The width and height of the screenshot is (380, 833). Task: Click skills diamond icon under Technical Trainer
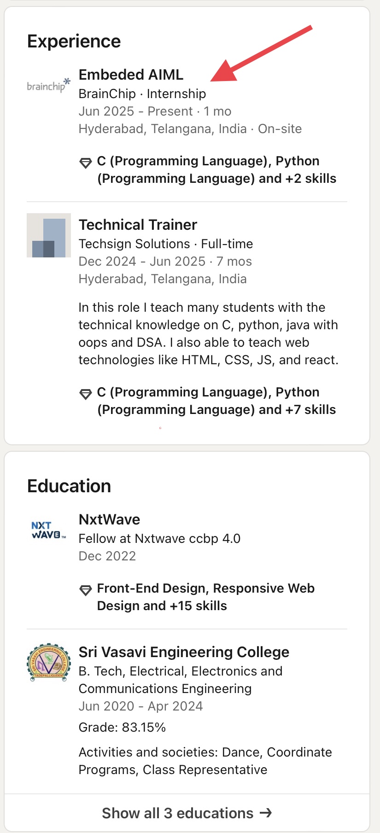coord(86,394)
